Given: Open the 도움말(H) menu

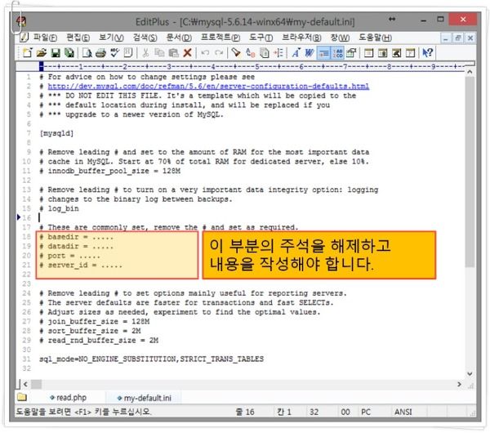Looking at the screenshot, I should 375,38.
